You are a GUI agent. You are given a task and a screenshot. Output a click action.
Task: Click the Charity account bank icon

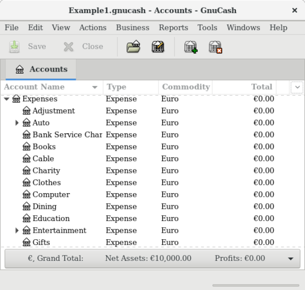26,171
